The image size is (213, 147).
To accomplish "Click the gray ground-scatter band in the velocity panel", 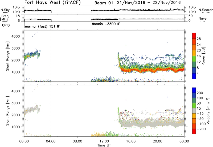I will 152,124.
